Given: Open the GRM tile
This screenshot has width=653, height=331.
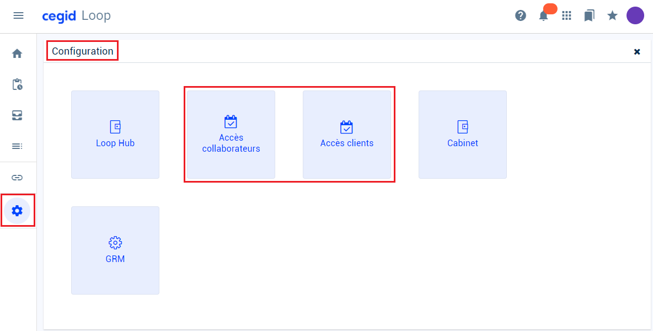Looking at the screenshot, I should 115,250.
